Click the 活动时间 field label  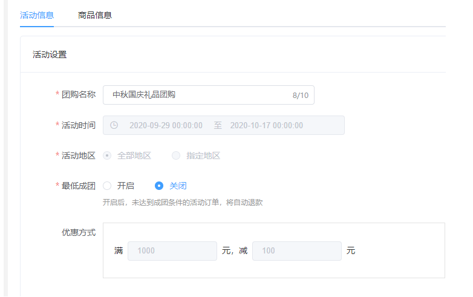tap(78, 125)
